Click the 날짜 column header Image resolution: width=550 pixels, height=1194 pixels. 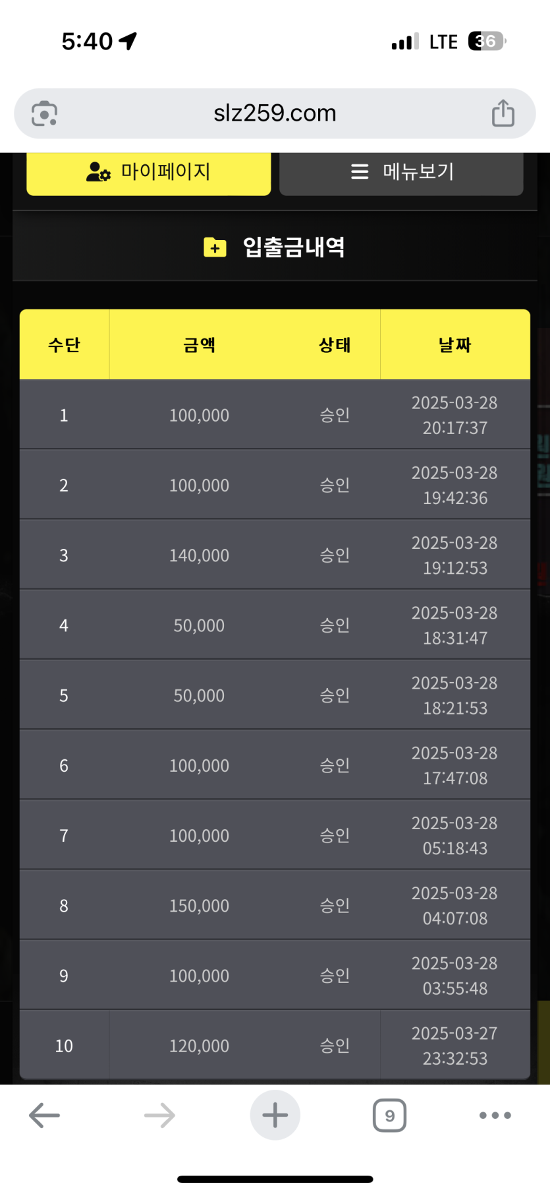454,345
